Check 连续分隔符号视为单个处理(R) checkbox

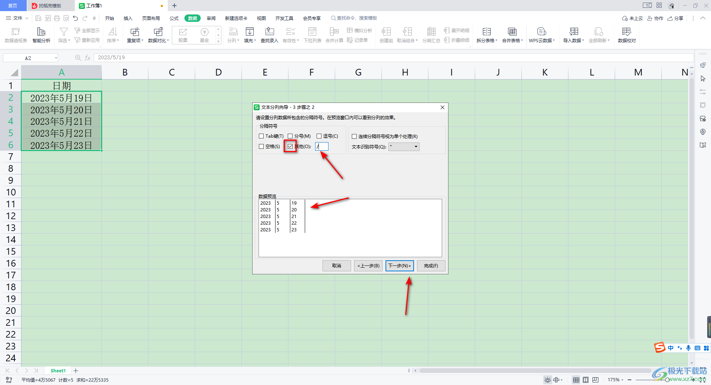(x=354, y=137)
